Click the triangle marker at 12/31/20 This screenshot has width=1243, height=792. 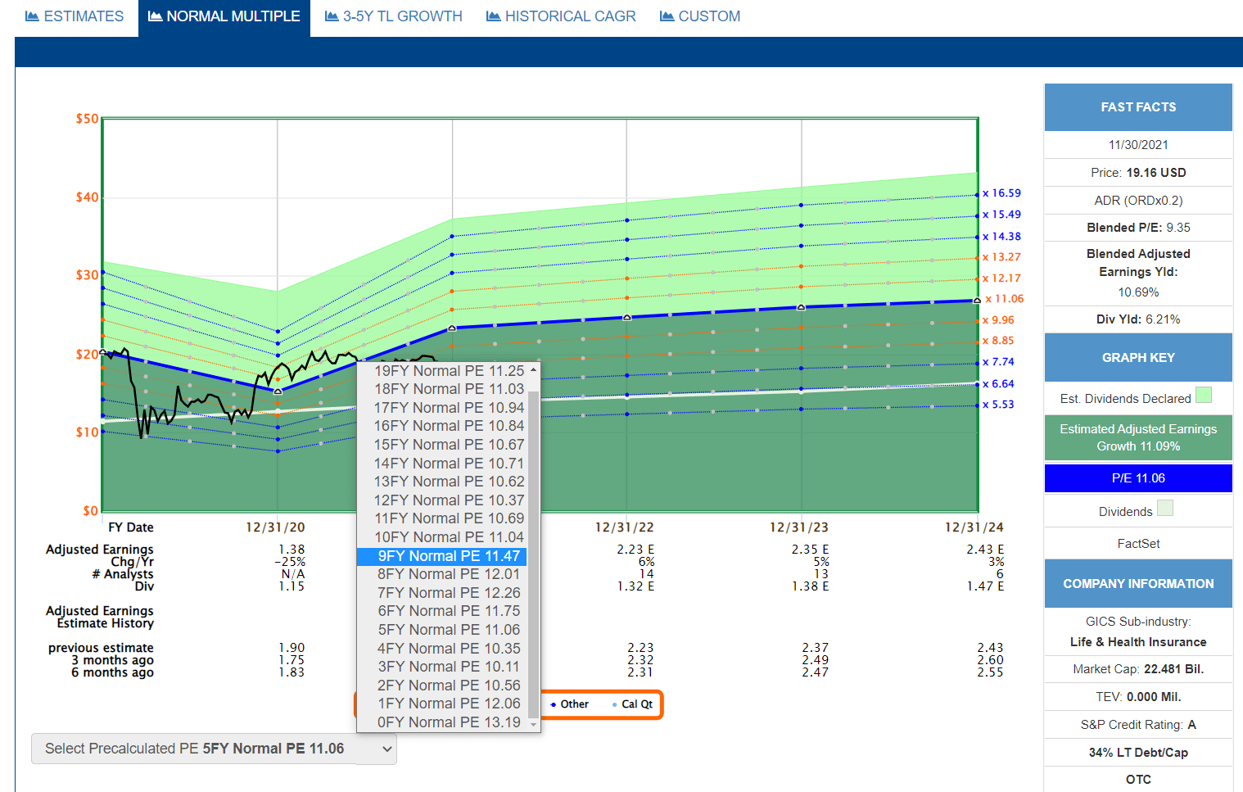point(278,391)
